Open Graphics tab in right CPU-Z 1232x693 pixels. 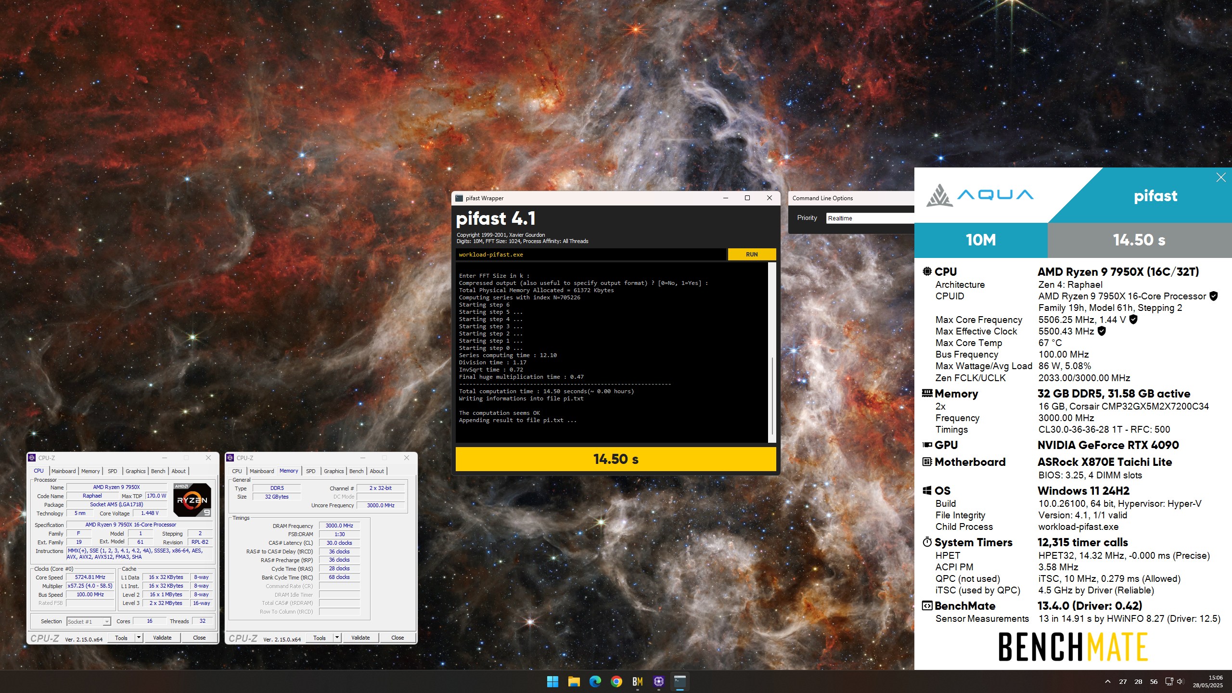[334, 471]
